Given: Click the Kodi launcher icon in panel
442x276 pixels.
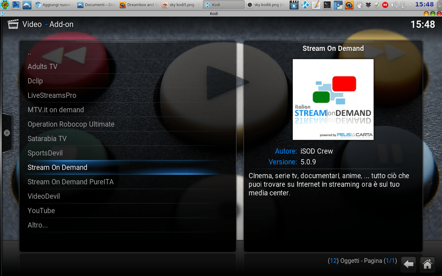Looking at the screenshot, I should point(305,5).
